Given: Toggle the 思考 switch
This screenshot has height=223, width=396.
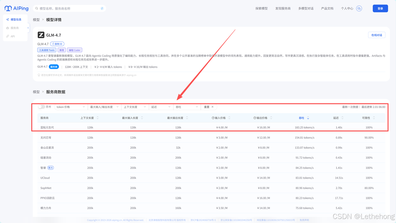Looking at the screenshot, I should pyautogui.click(x=41, y=107).
